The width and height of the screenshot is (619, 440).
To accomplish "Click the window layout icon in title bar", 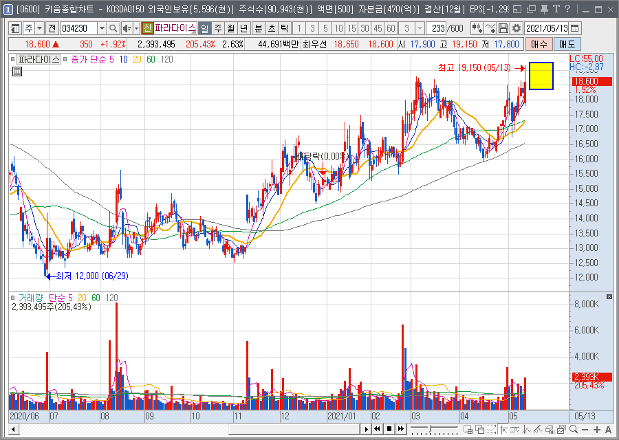I will pyautogui.click(x=517, y=9).
